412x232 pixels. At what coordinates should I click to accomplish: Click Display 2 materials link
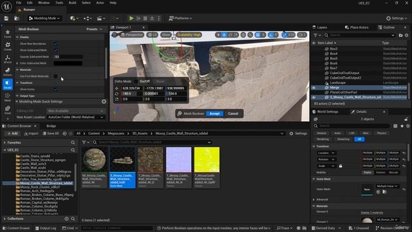[372, 213]
